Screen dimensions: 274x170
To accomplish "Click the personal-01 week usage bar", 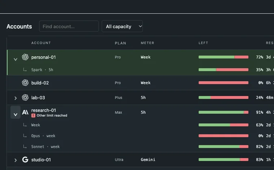I will [x=224, y=57].
